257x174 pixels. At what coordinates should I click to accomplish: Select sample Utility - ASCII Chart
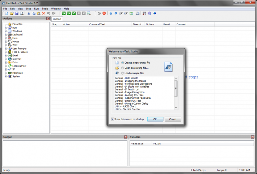pos(125,106)
